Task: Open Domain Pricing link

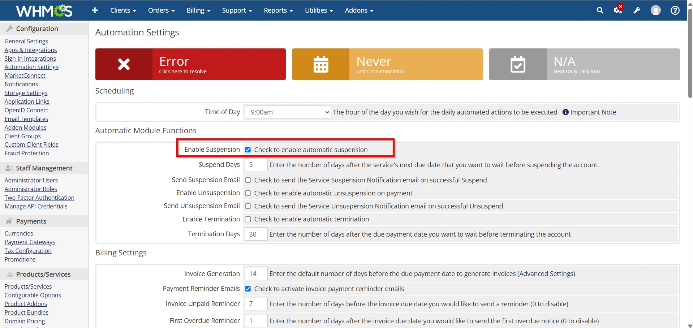Action: click(25, 321)
